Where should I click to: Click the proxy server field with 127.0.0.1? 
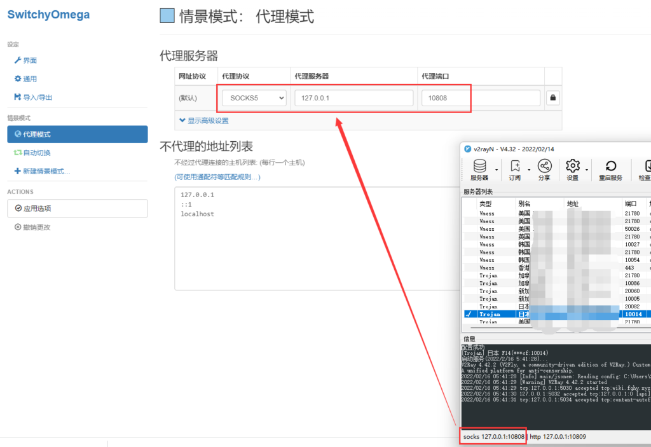353,98
